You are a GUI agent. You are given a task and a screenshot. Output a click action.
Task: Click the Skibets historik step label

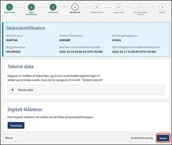pyautogui.click(x=97, y=13)
